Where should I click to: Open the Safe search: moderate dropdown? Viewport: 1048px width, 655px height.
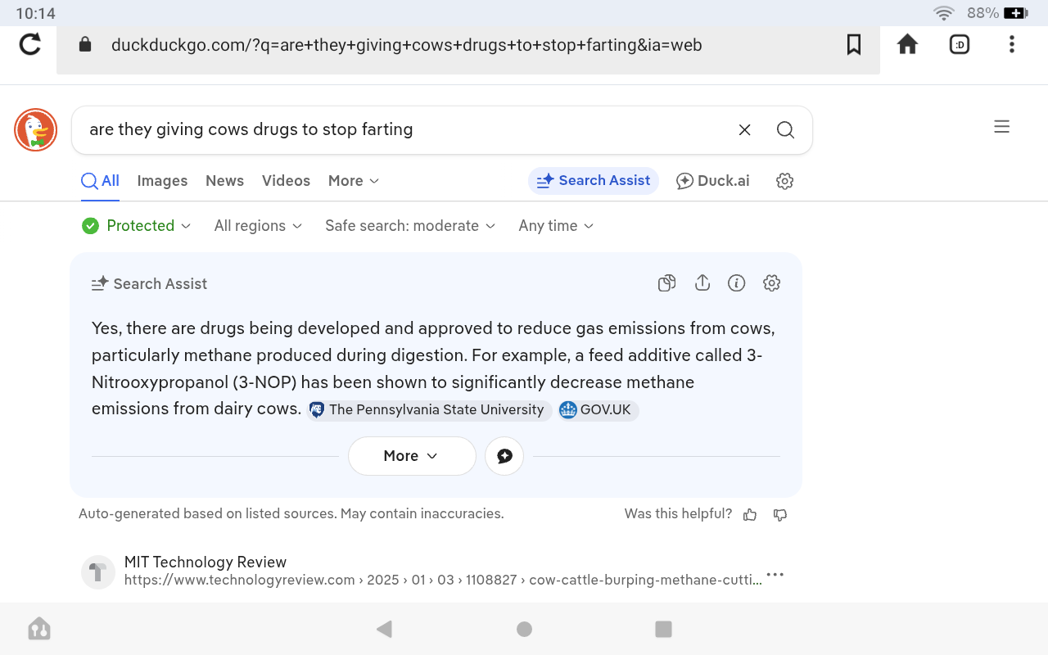click(410, 226)
